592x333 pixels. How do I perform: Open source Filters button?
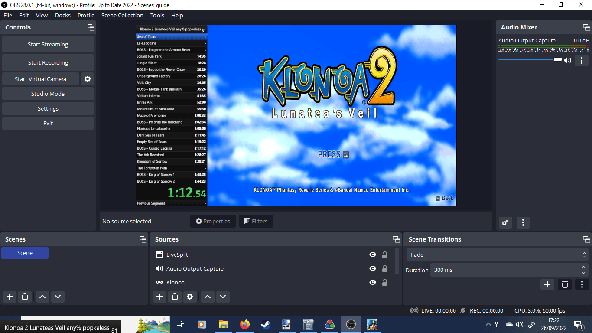(256, 221)
